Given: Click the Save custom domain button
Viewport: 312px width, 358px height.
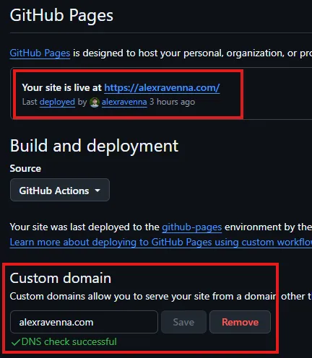Looking at the screenshot, I should click(183, 322).
